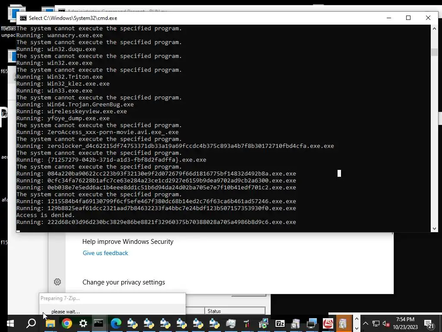The width and height of the screenshot is (442, 332).
Task: Click the Give us feedback link
Action: [x=105, y=253]
